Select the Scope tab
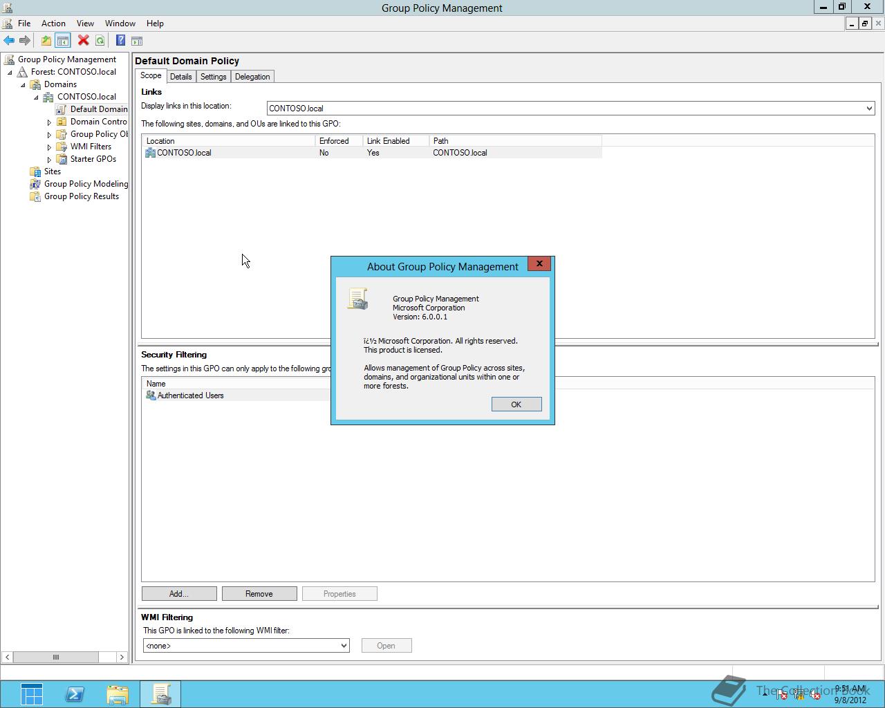 click(x=151, y=76)
